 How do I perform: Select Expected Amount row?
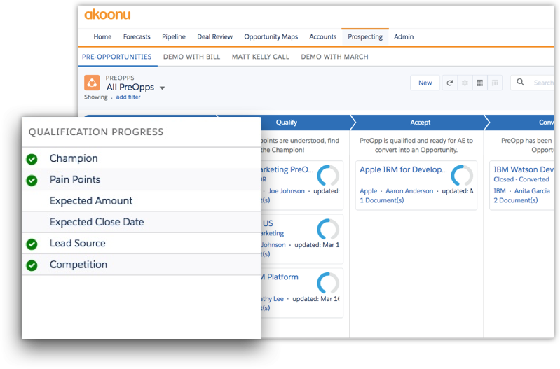click(141, 200)
